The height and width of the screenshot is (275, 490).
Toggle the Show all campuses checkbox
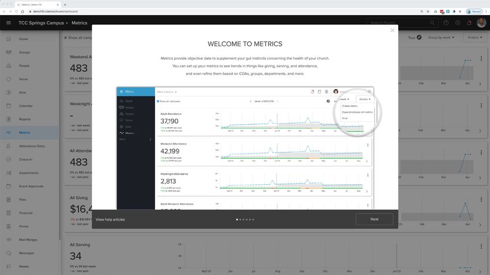pos(66,38)
